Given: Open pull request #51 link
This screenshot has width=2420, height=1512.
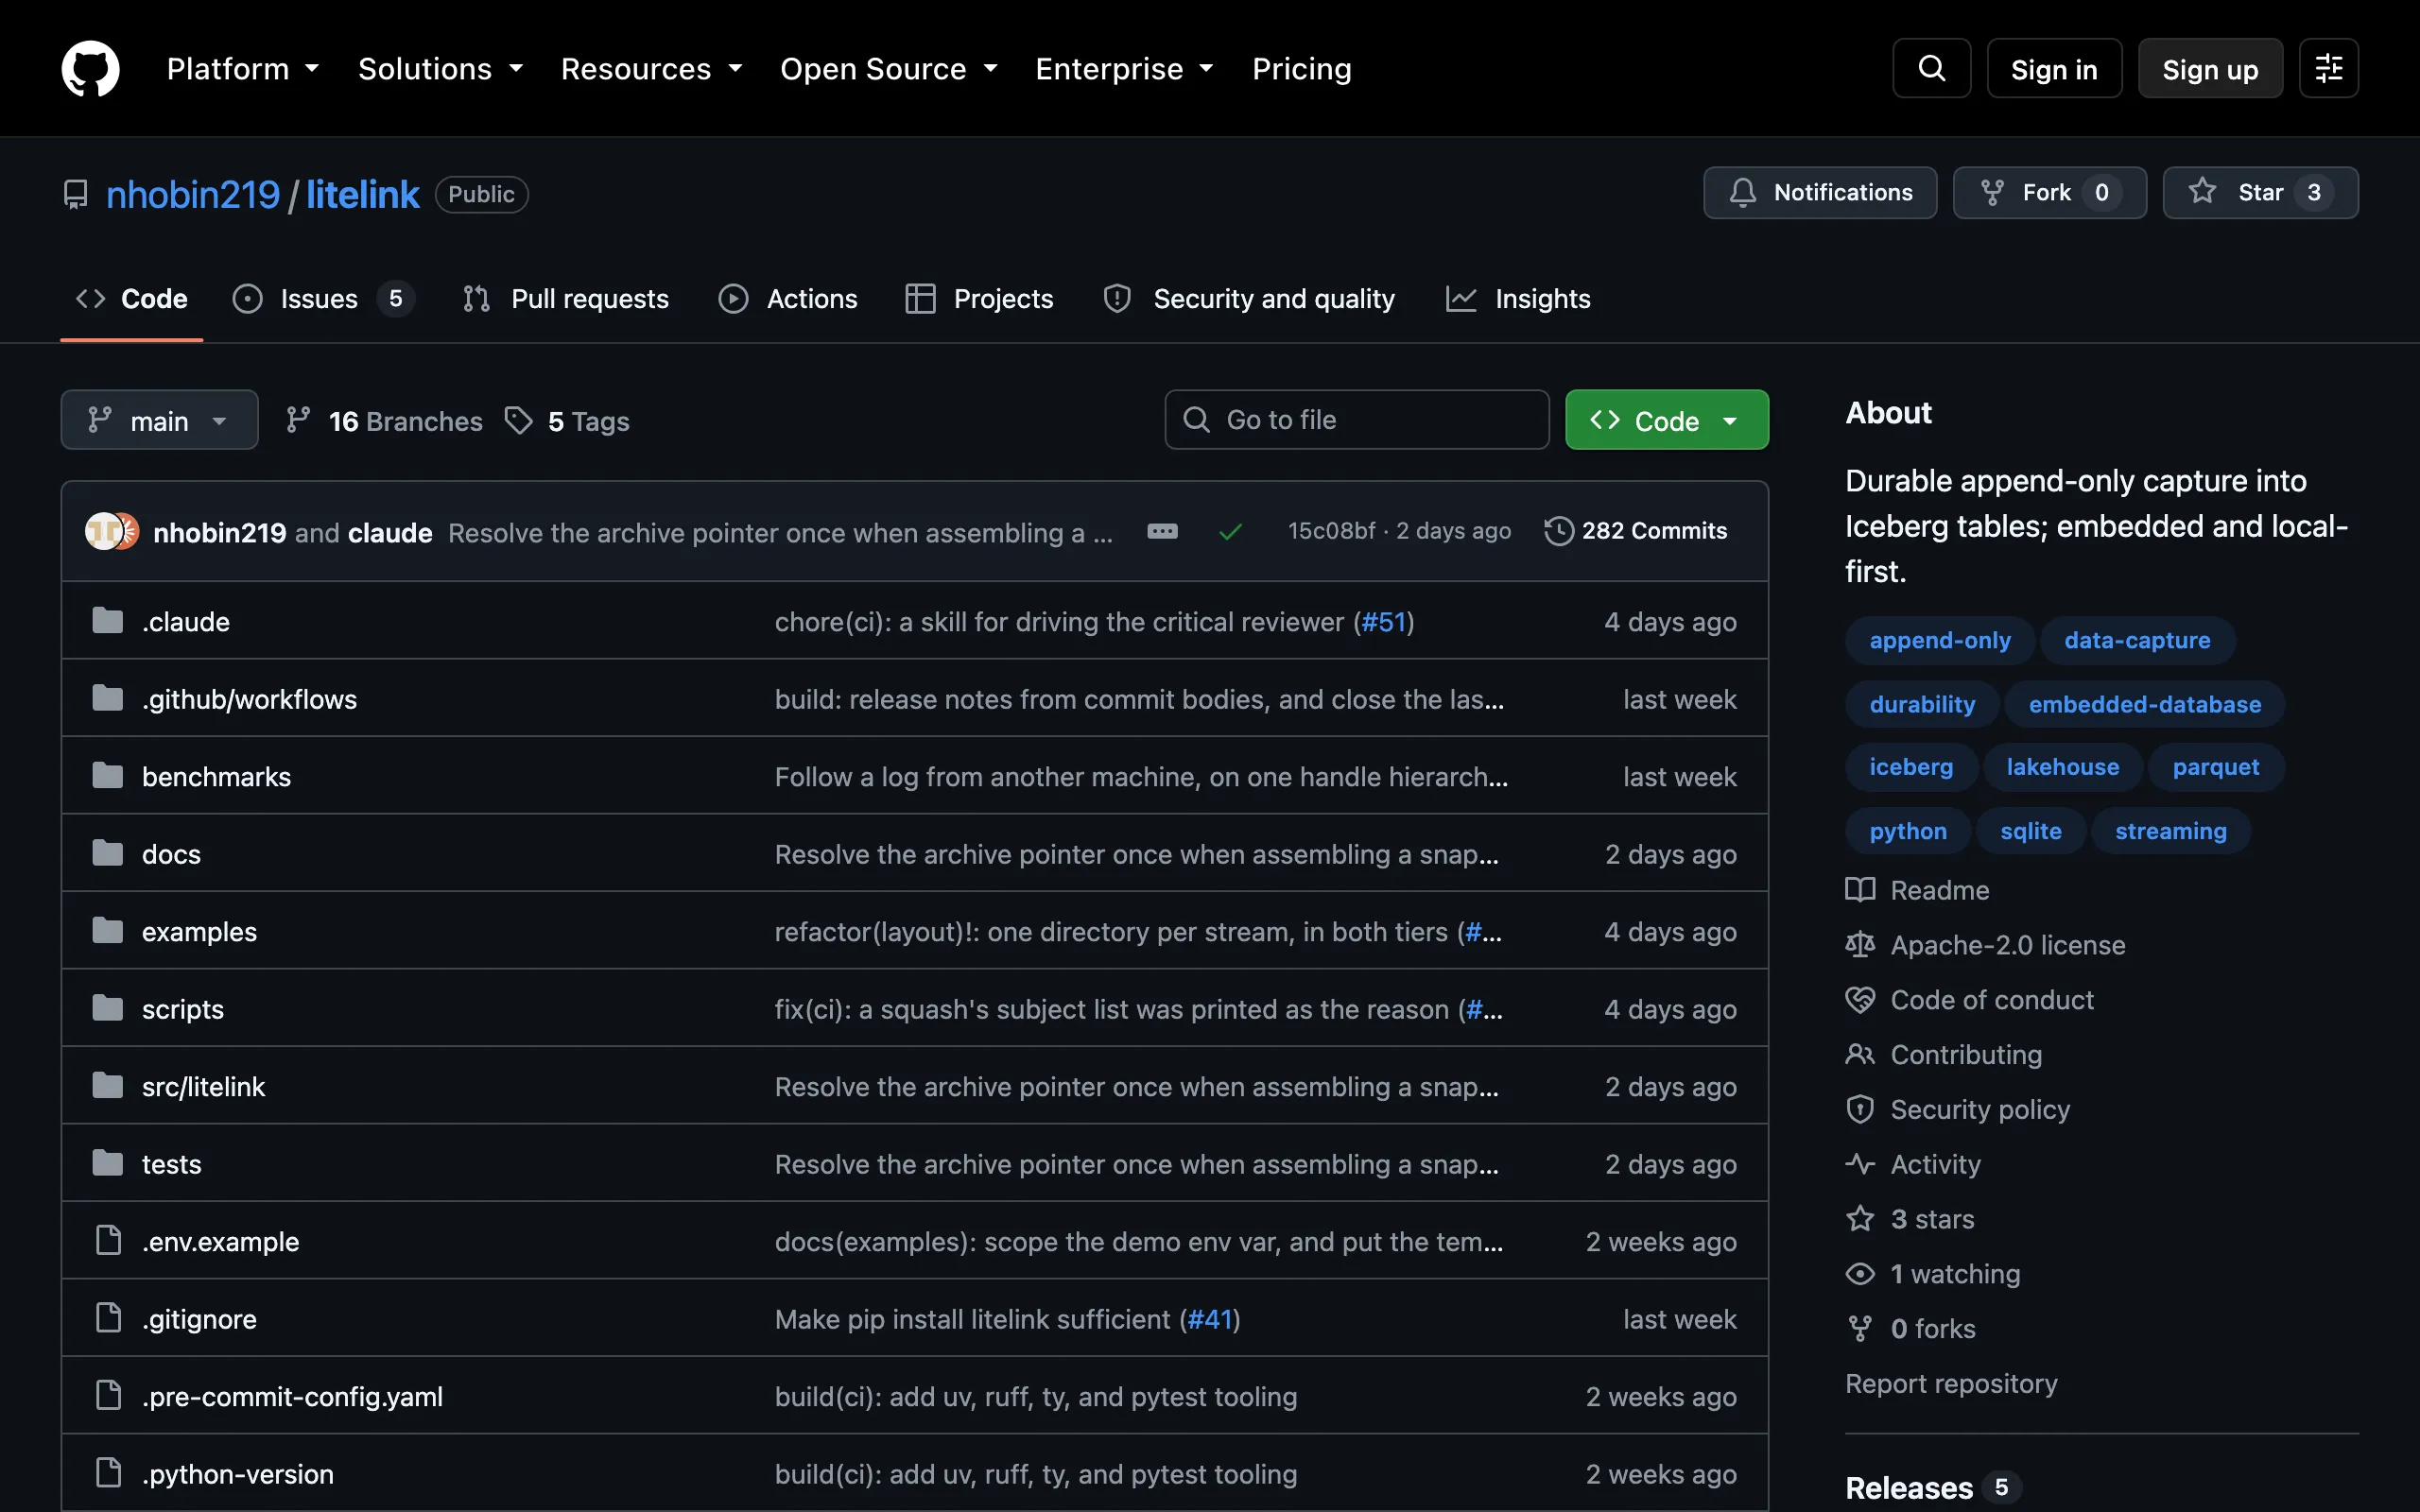Looking at the screenshot, I should (1383, 622).
